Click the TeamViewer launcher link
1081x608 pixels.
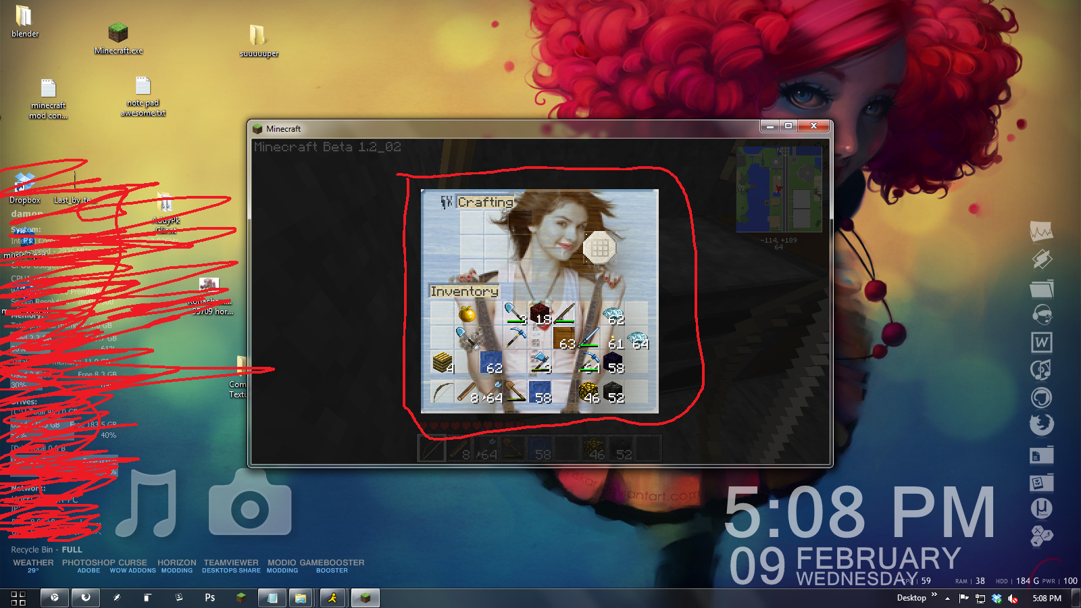(231, 563)
